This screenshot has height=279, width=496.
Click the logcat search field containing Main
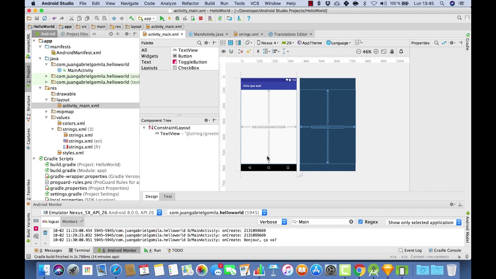click(323, 222)
